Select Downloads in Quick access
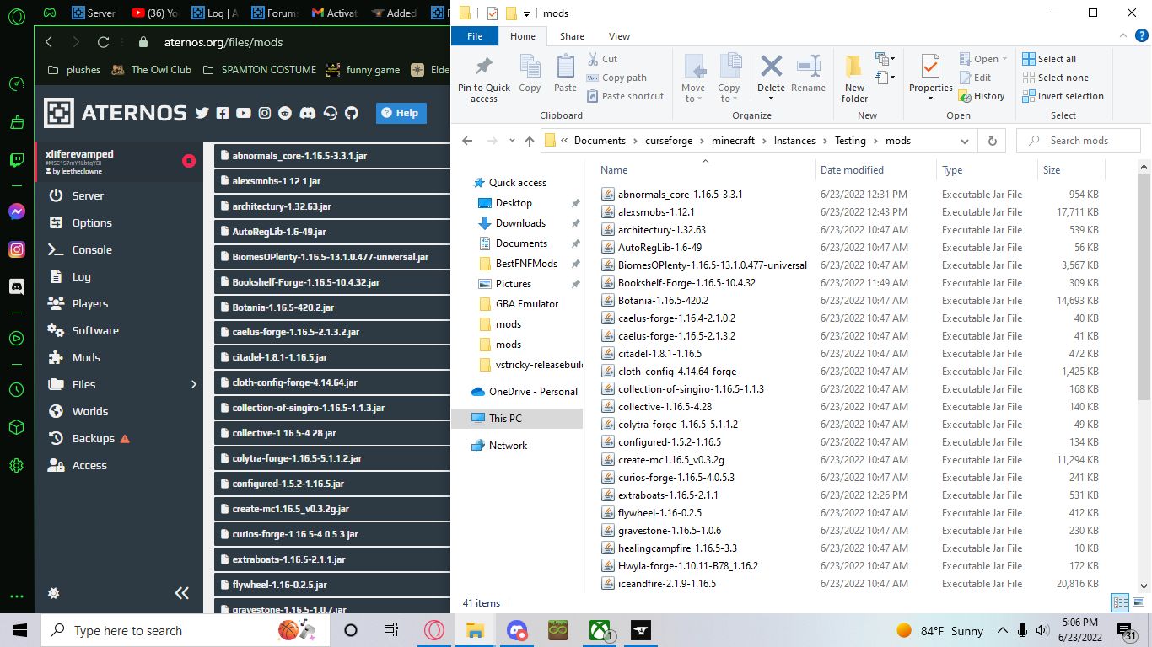The height and width of the screenshot is (647, 1152). point(520,223)
